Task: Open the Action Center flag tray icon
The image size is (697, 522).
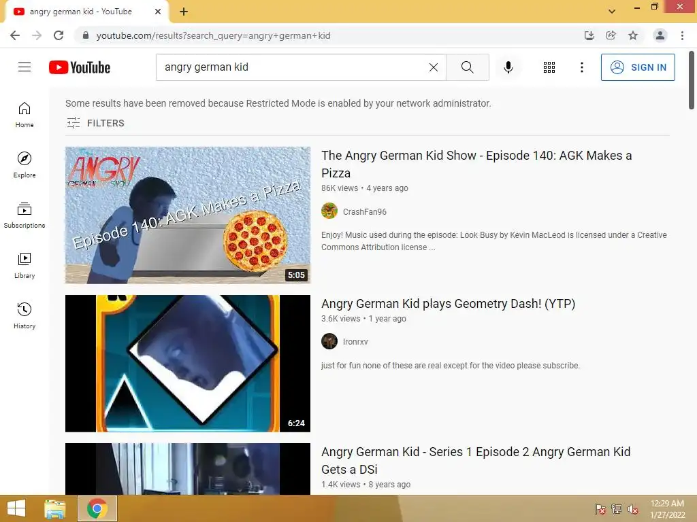Action: [x=600, y=509]
